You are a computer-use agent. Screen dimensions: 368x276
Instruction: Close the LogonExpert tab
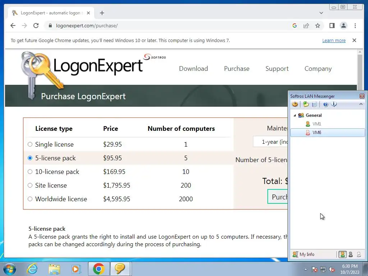(x=88, y=13)
